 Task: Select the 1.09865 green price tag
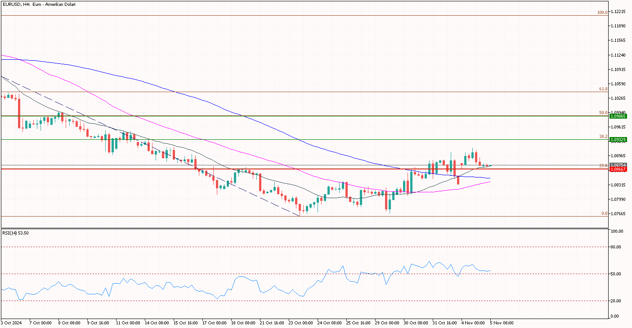(619, 116)
